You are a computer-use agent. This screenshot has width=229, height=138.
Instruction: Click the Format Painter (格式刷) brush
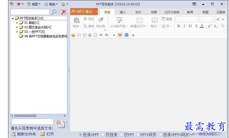(x=101, y=20)
